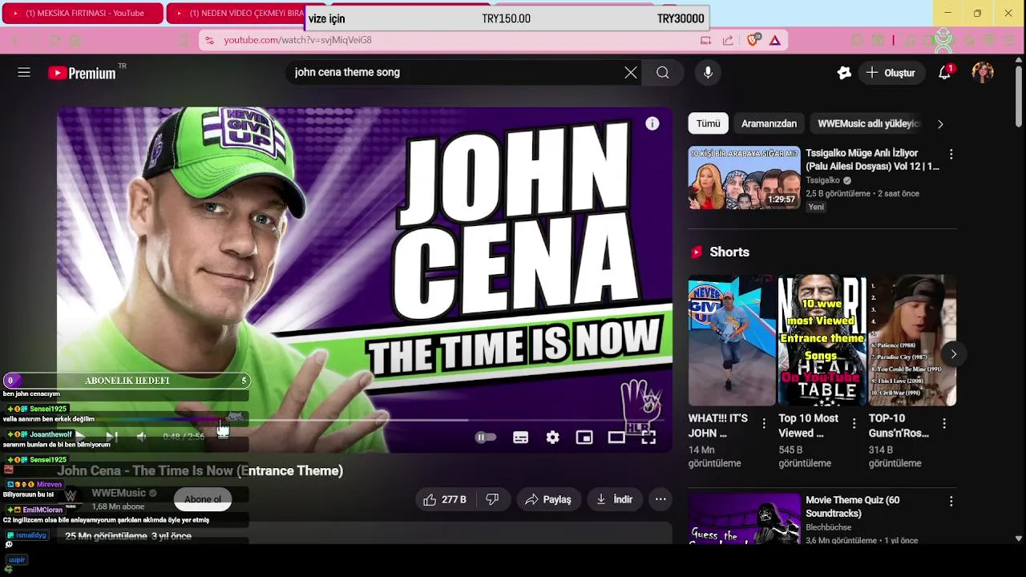
Task: Click the player play button
Action: (x=80, y=437)
